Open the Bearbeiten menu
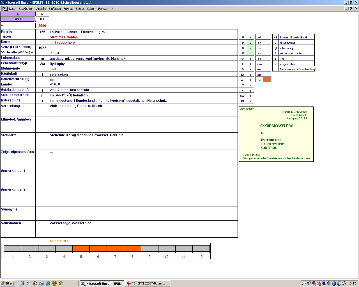 [26, 9]
